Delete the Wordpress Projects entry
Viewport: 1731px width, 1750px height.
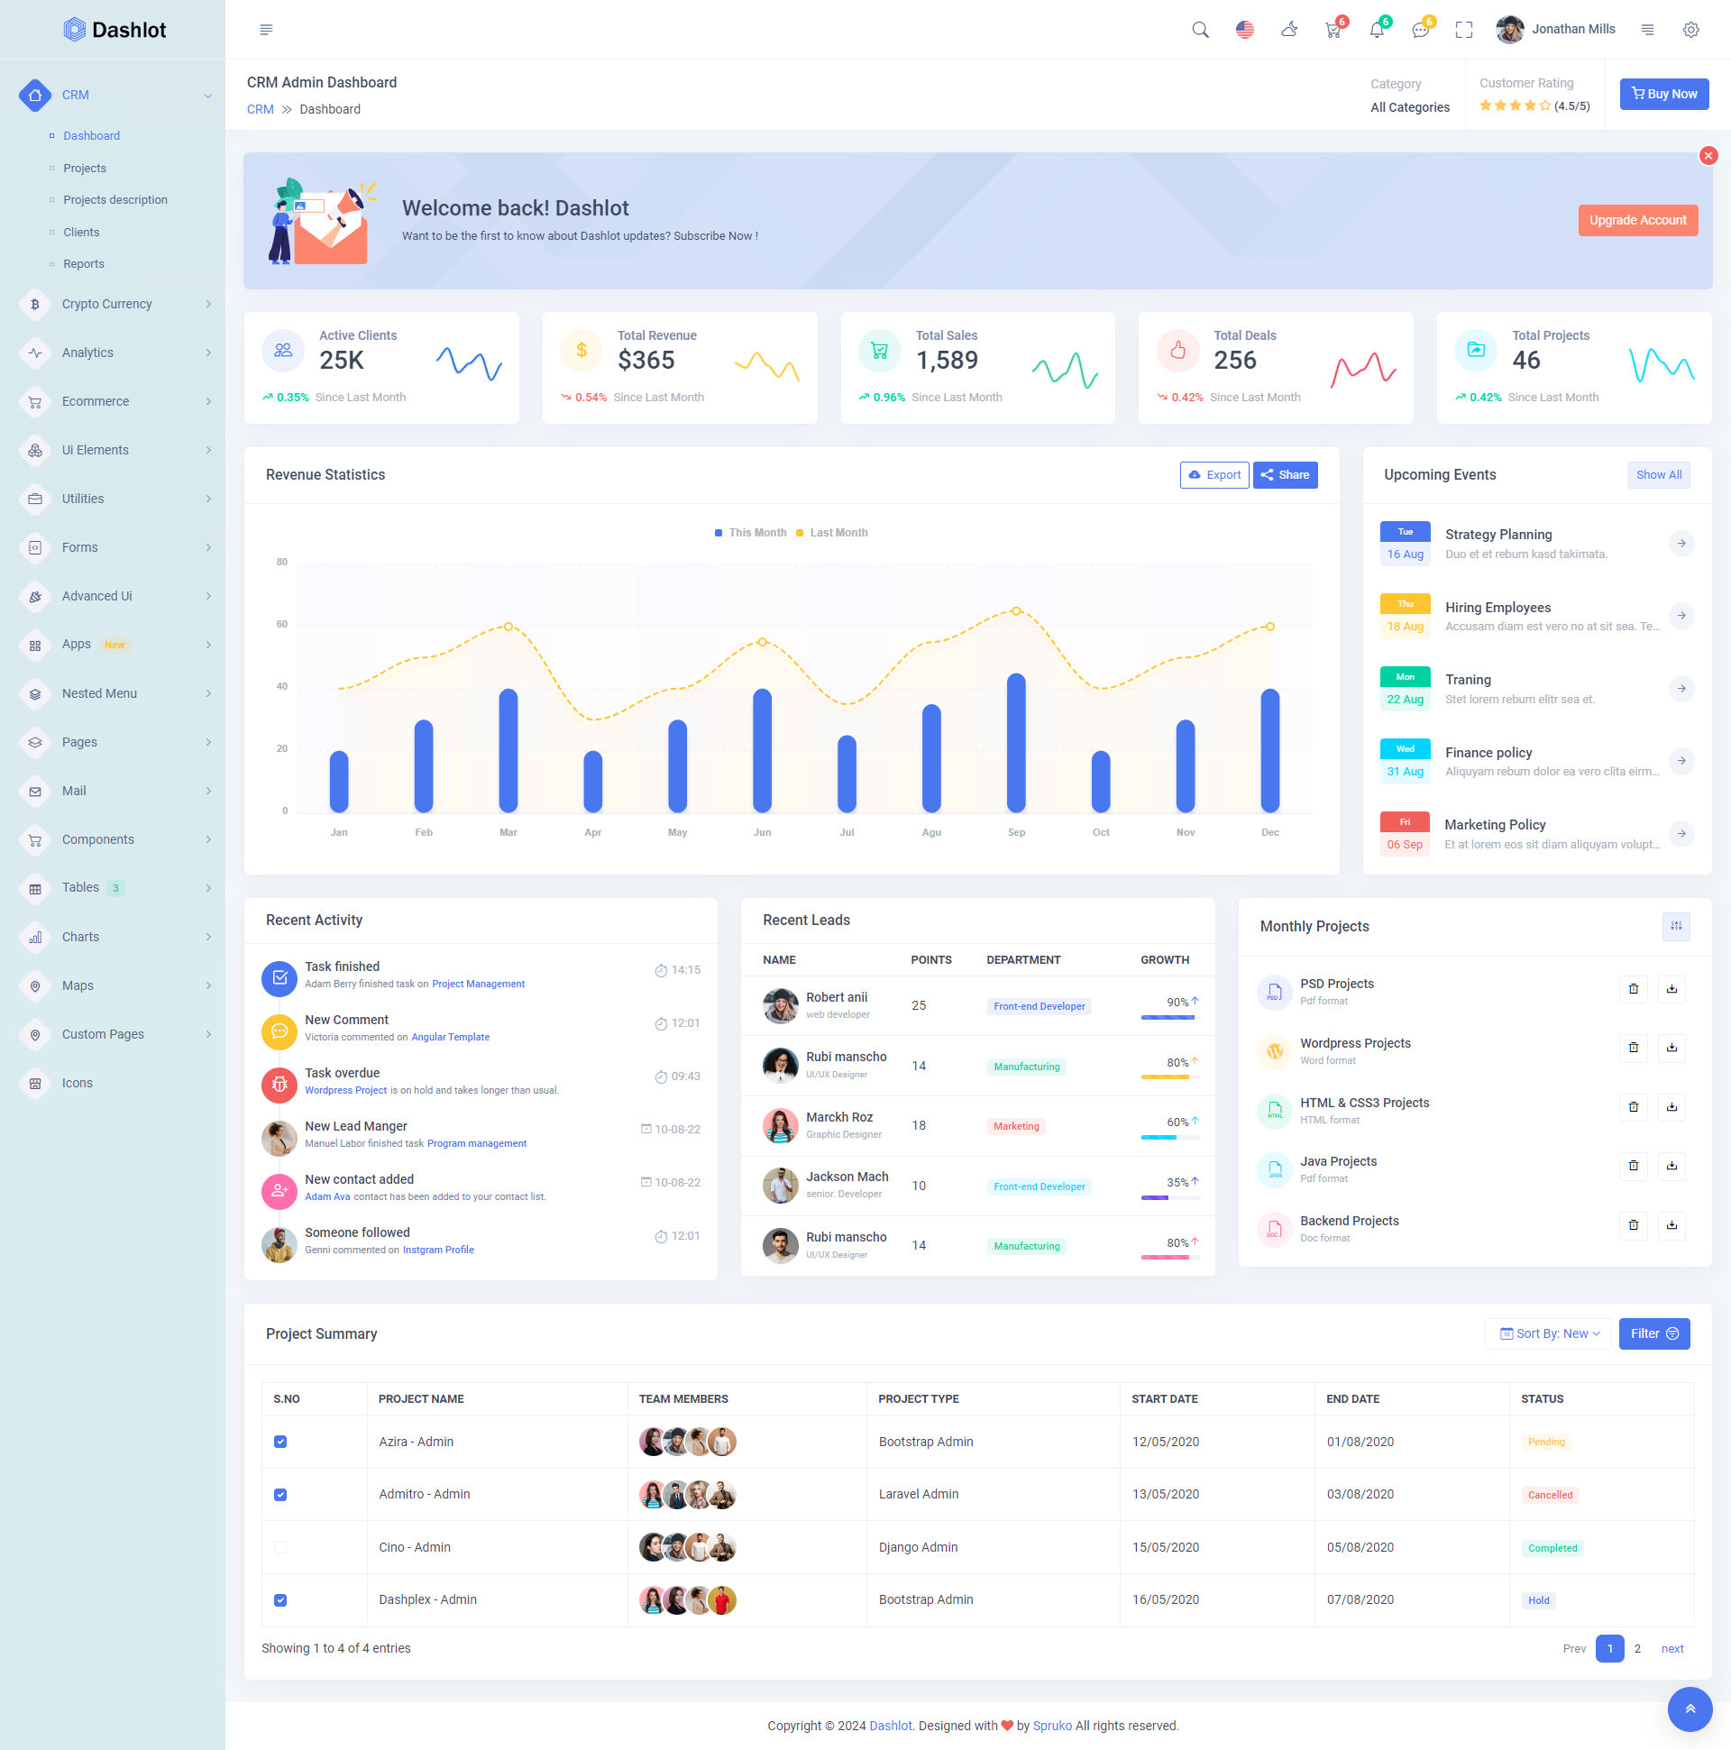point(1632,1047)
